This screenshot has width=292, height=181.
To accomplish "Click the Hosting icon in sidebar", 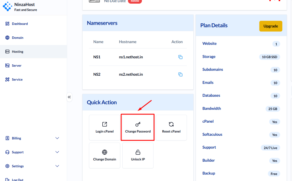I will point(7,52).
